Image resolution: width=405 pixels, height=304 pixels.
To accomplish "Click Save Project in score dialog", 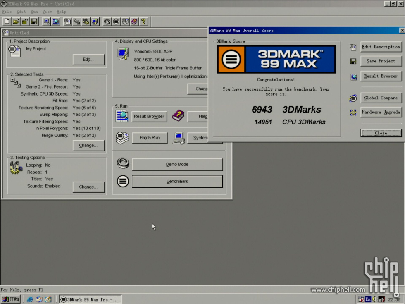I will click(381, 61).
